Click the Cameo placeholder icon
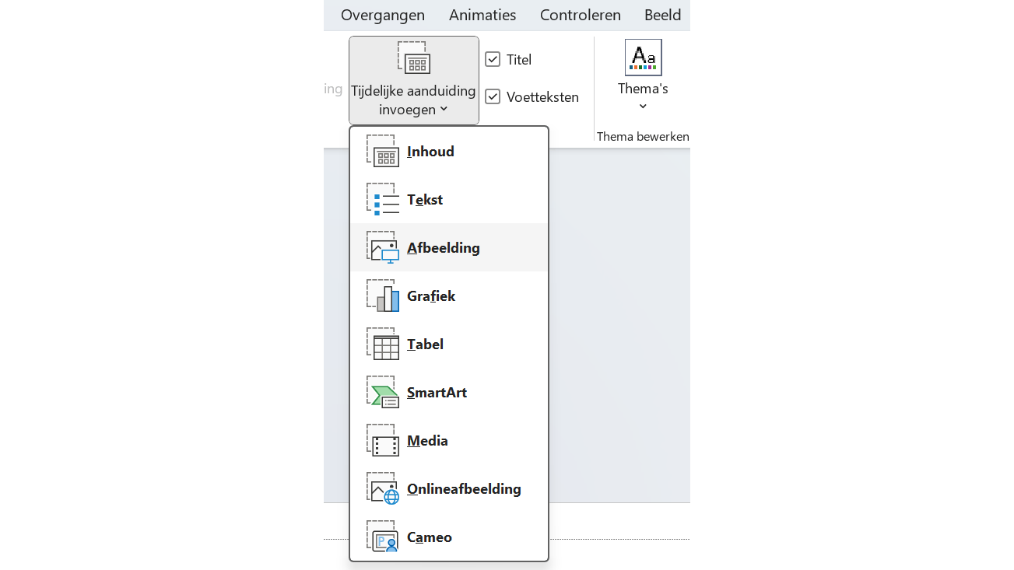This screenshot has width=1014, height=570. click(383, 537)
